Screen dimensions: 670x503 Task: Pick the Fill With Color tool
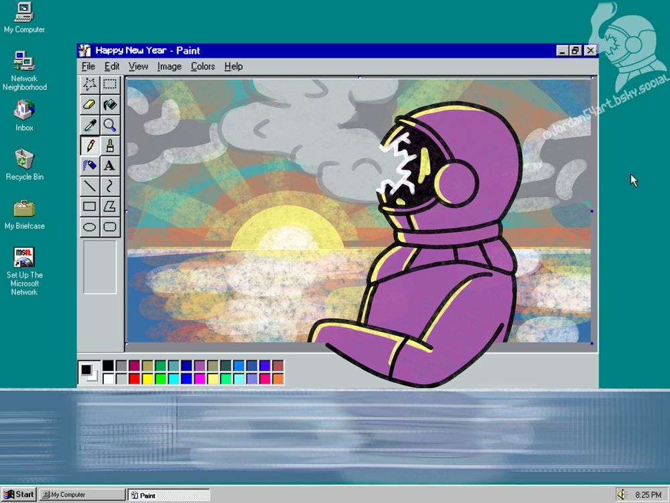(x=110, y=105)
